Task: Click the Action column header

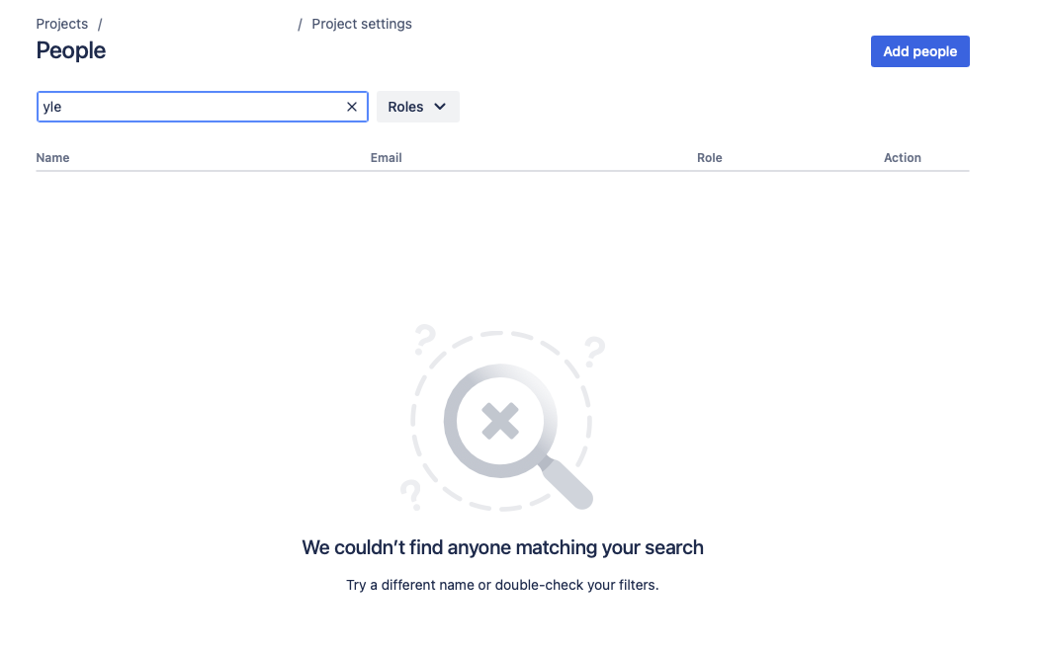Action: tap(903, 158)
